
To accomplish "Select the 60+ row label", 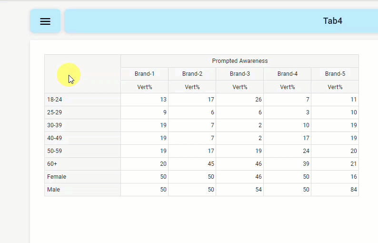I will point(52,164).
